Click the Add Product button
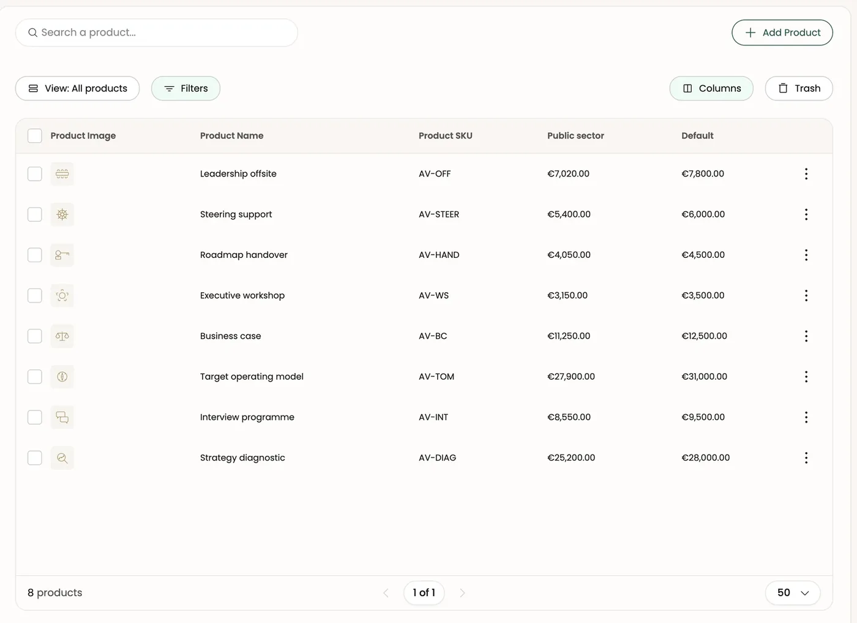Screen dimensions: 857x623 [x=782, y=32]
